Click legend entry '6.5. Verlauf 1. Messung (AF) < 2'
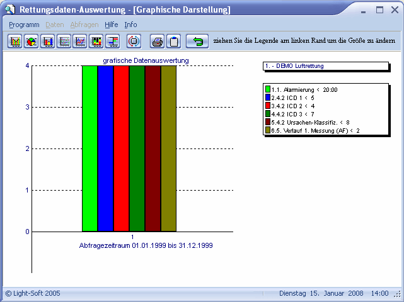Viewport: 404px width, 302px height. [315, 131]
